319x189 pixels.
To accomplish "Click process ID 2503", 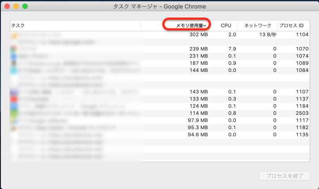I will point(302,113).
